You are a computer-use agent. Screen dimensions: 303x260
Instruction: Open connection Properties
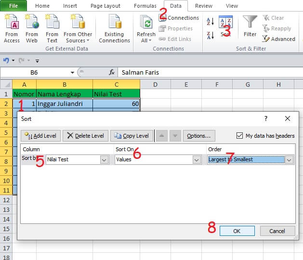[x=175, y=28]
